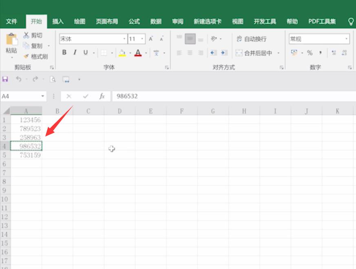
Task: Toggle italic formatting
Action: (75, 53)
